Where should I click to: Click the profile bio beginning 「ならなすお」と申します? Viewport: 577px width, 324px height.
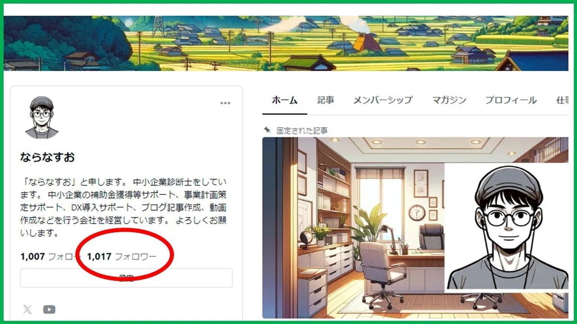[x=125, y=208]
